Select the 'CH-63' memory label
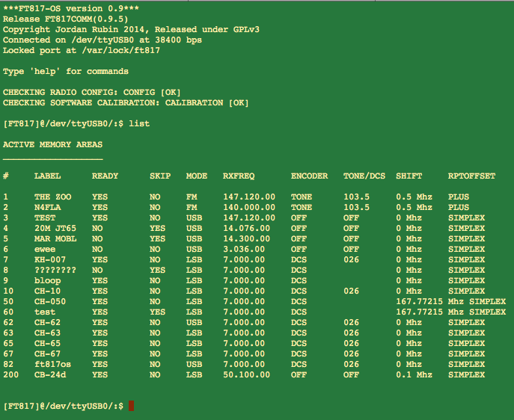Viewport: 514px width, 420px height. pos(48,333)
